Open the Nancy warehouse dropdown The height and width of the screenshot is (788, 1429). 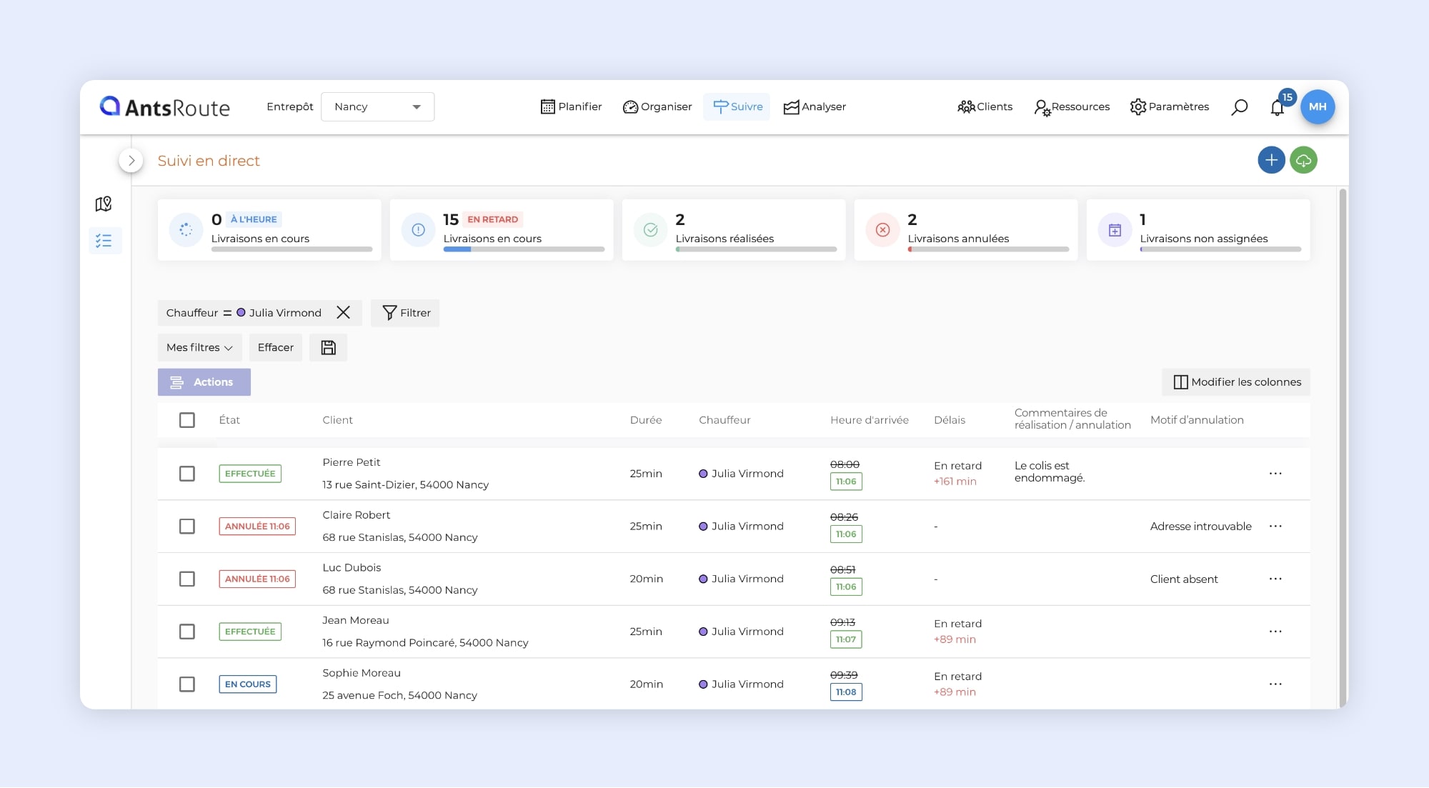point(377,107)
